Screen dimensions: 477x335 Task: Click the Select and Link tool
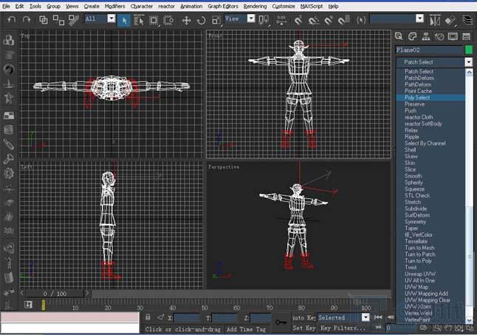coord(43,20)
